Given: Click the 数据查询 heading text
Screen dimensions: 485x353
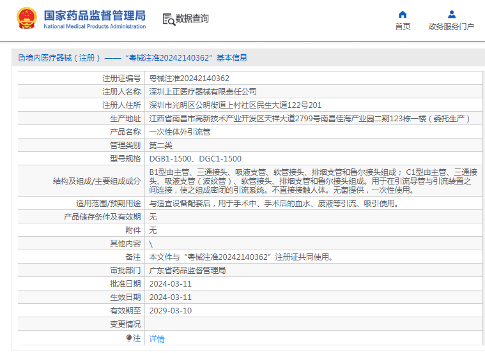Looking at the screenshot, I should (192, 19).
